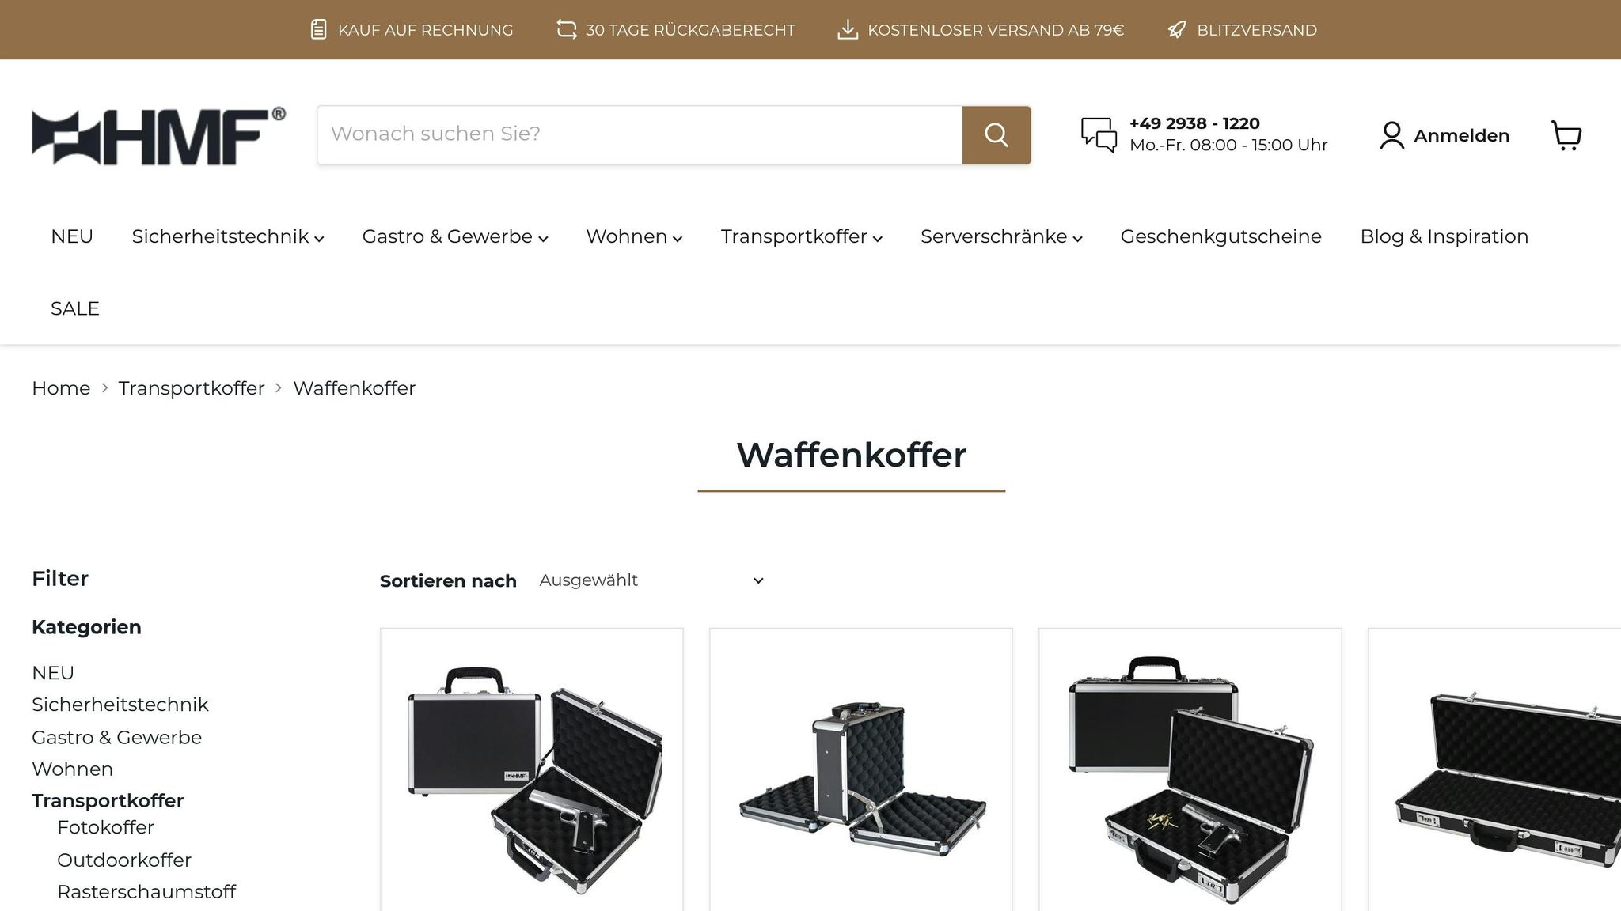
Task: Click the Kauf auf Rechnung invoice icon
Action: [318, 30]
